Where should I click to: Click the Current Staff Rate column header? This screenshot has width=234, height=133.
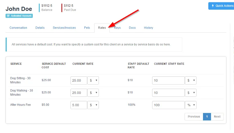[x=169, y=64]
